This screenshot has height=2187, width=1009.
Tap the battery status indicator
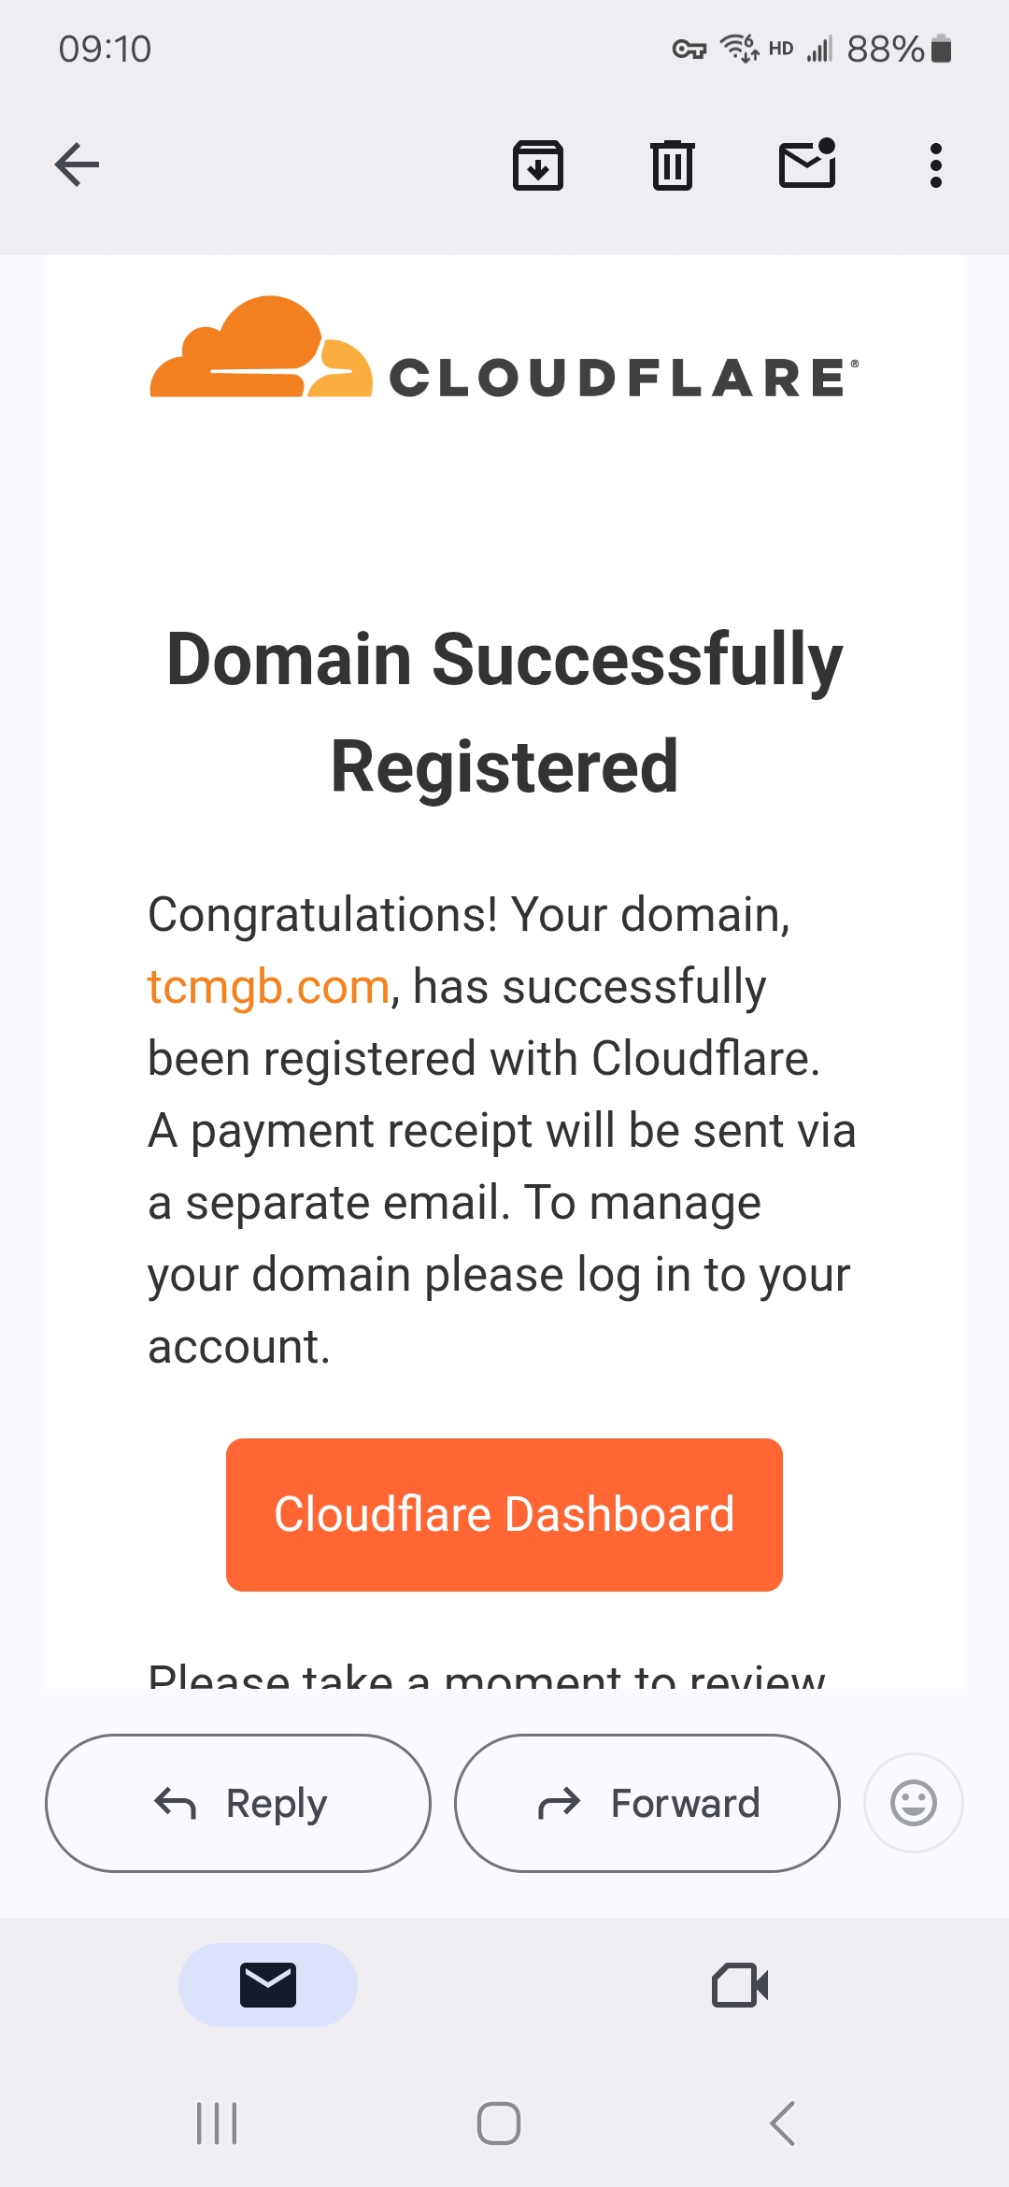tap(942, 49)
